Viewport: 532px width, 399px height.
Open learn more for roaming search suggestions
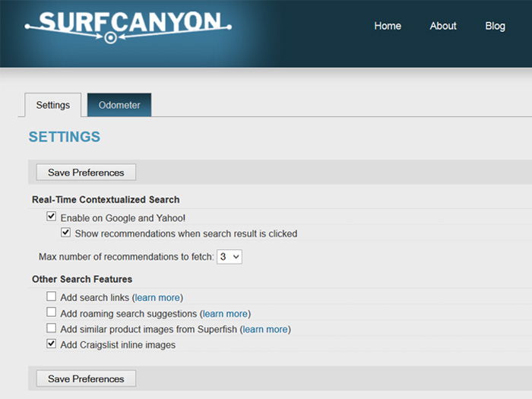[225, 314]
